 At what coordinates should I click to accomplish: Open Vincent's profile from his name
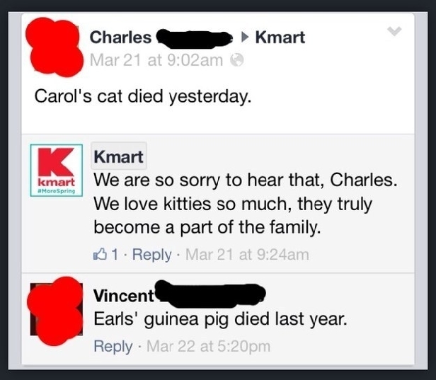pyautogui.click(x=123, y=294)
